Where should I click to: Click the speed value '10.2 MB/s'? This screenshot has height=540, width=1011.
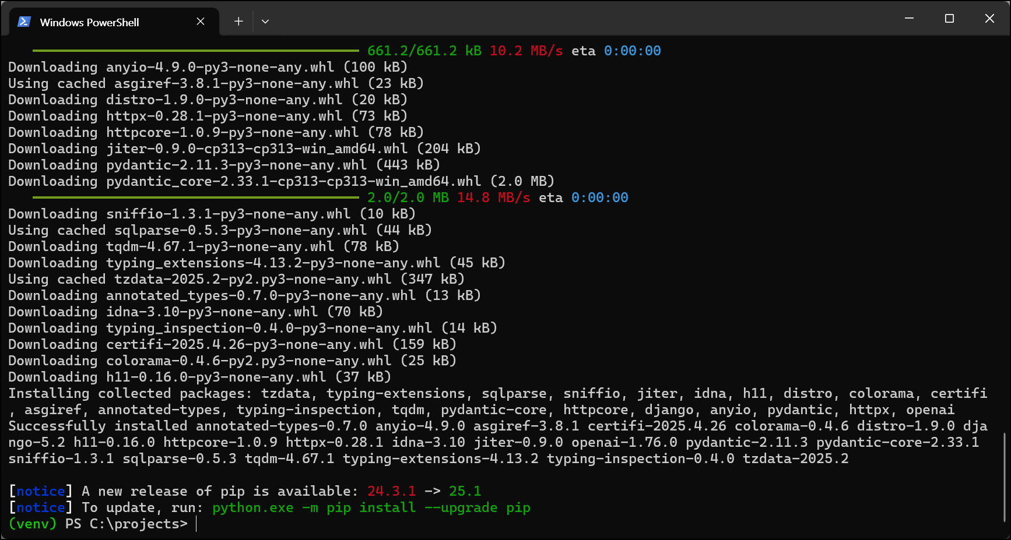(x=526, y=51)
